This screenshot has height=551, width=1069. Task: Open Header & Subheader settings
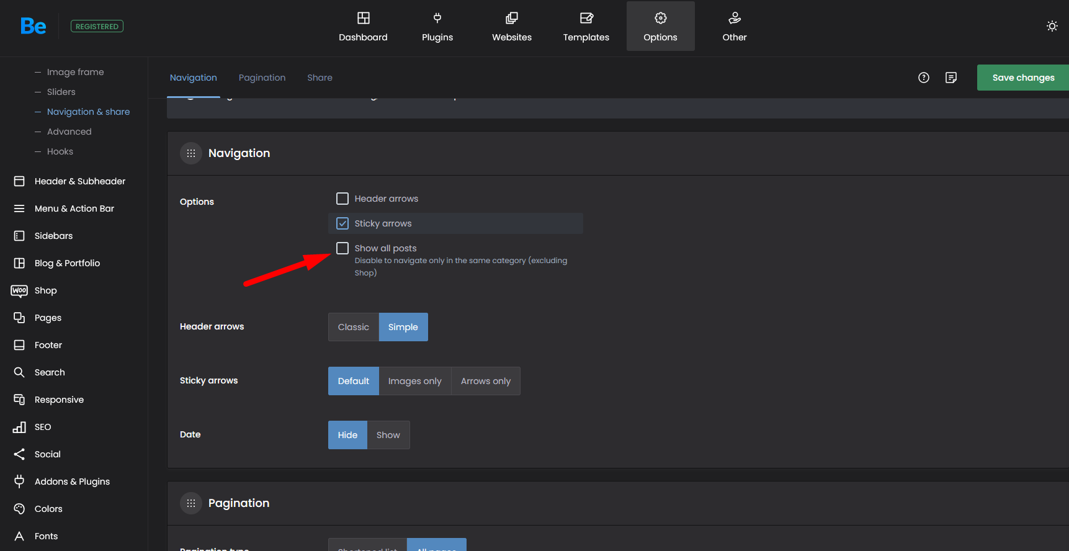coord(80,181)
